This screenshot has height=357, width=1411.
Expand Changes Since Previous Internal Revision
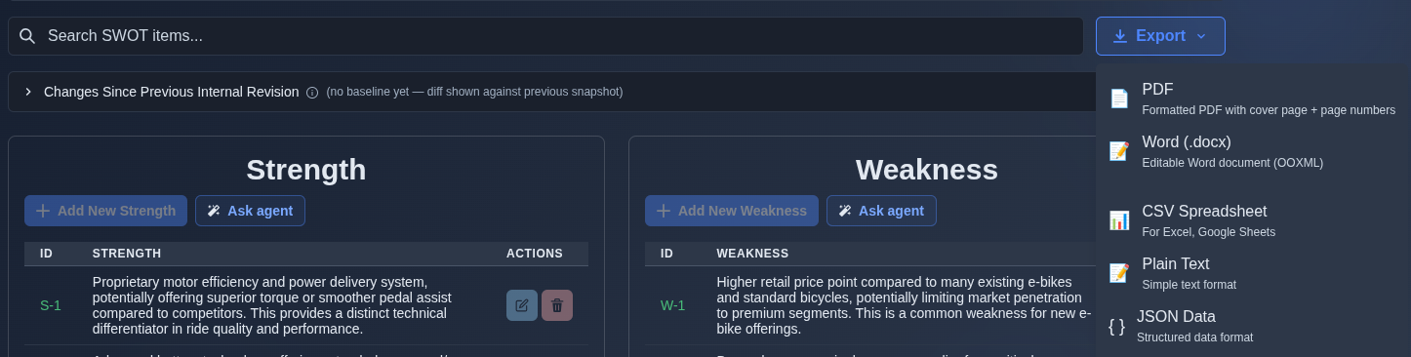click(28, 92)
